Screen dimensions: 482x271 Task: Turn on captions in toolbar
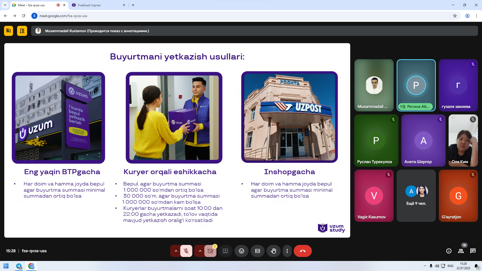coord(257,251)
